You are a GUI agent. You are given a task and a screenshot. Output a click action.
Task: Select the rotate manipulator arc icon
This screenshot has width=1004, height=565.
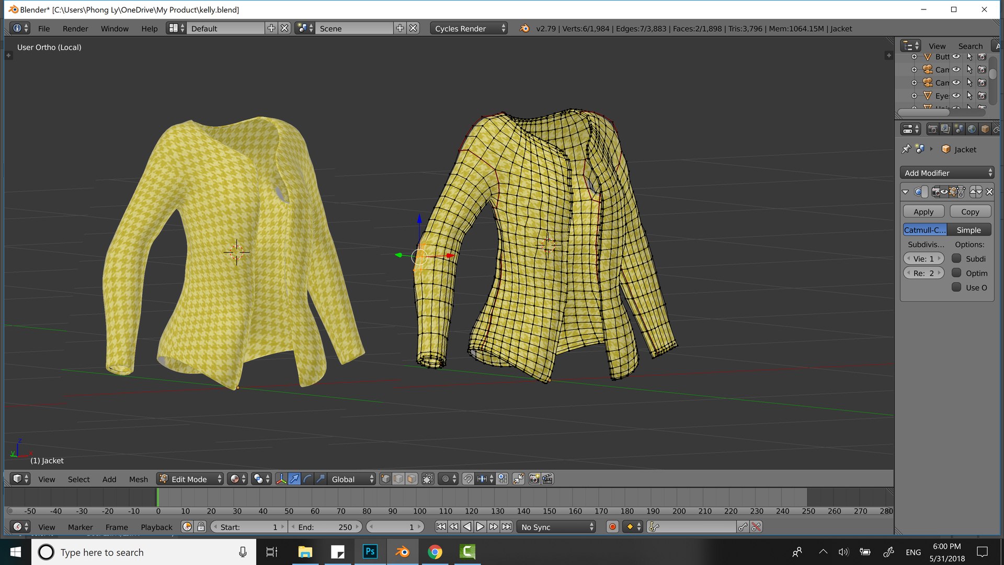click(307, 479)
